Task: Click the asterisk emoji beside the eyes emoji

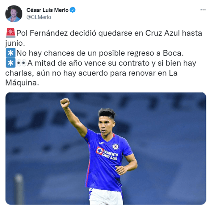Action: pyautogui.click(x=10, y=63)
